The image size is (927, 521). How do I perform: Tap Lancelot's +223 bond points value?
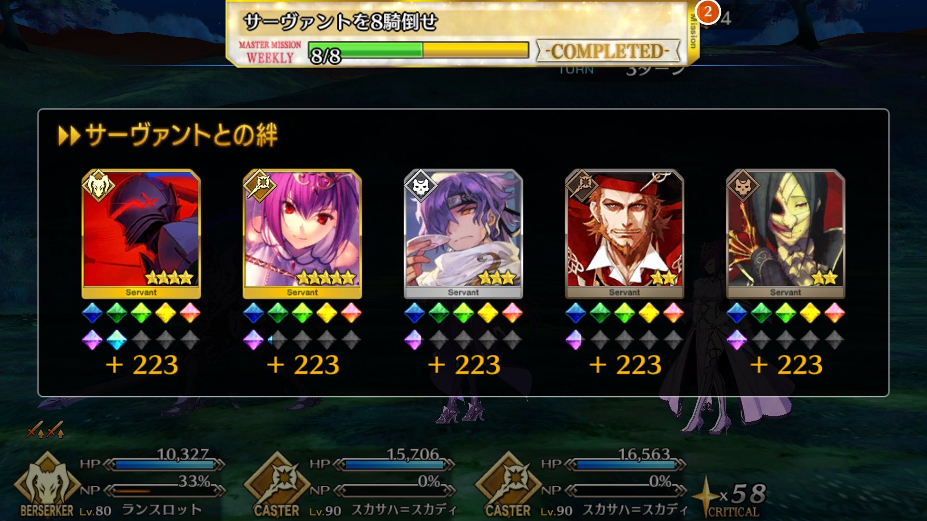click(142, 365)
